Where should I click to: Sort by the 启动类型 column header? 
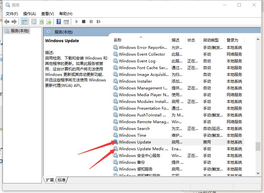click(213, 40)
